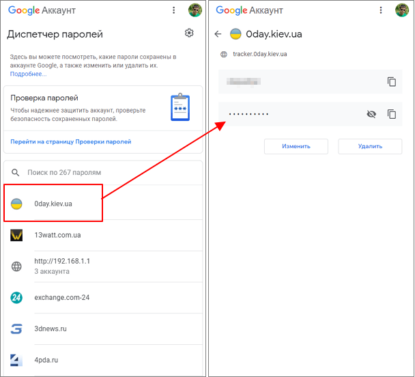Open profile avatar in right panel
This screenshot has width=415, height=377.
click(402, 10)
